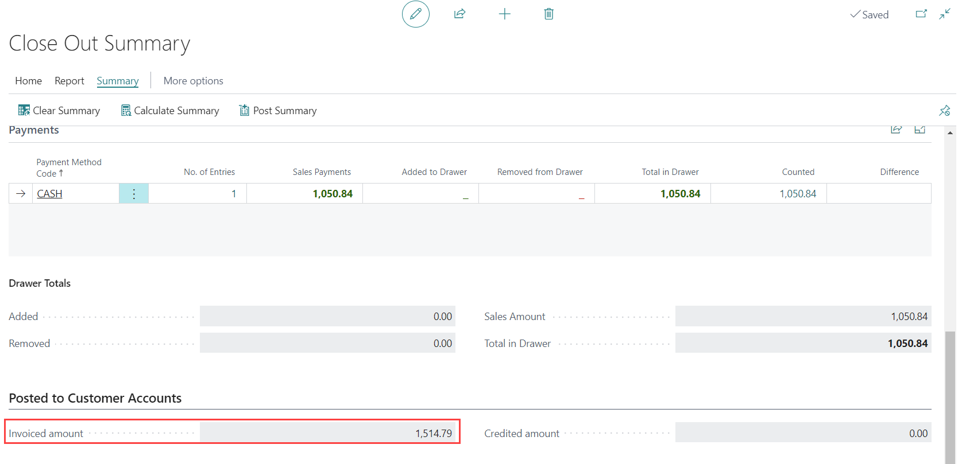Viewport: 962px width, 464px height.
Task: Click the Counted field for CASH
Action: click(x=768, y=194)
